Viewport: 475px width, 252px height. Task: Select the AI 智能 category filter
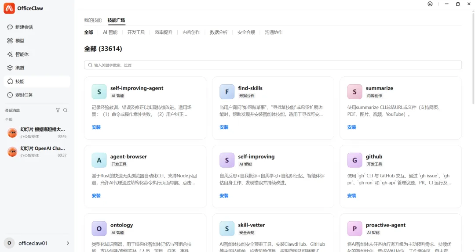click(x=110, y=32)
